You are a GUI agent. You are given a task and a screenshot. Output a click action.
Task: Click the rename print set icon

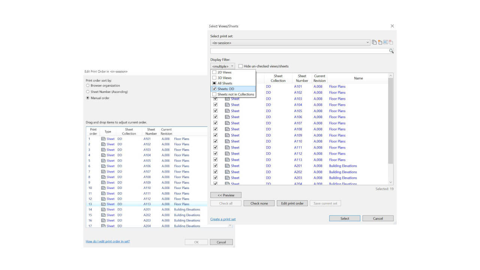(385, 42)
